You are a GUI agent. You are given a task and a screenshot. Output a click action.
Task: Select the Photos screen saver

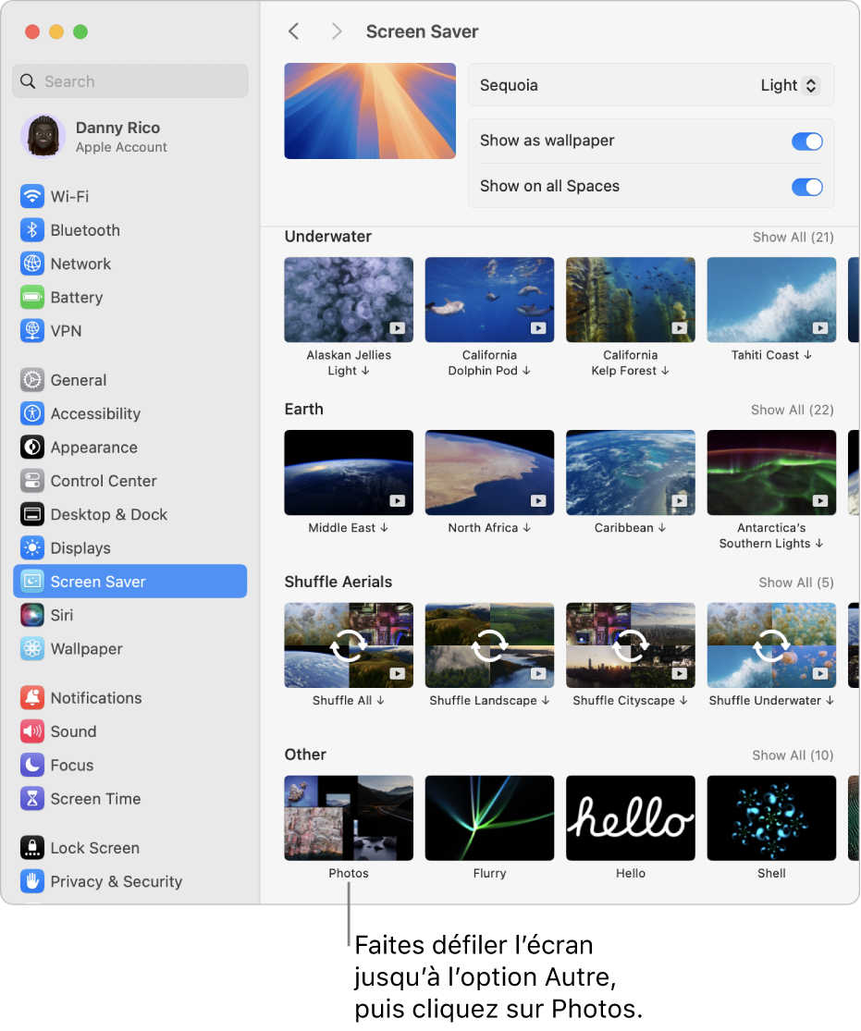tap(349, 818)
